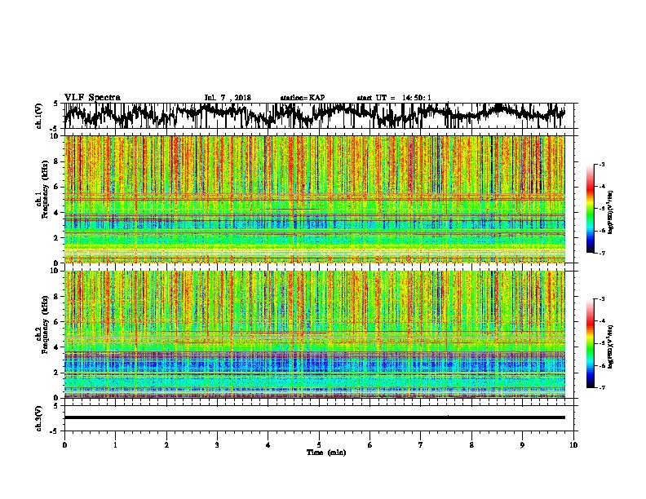Click time axis tick label "3"

tap(217, 445)
